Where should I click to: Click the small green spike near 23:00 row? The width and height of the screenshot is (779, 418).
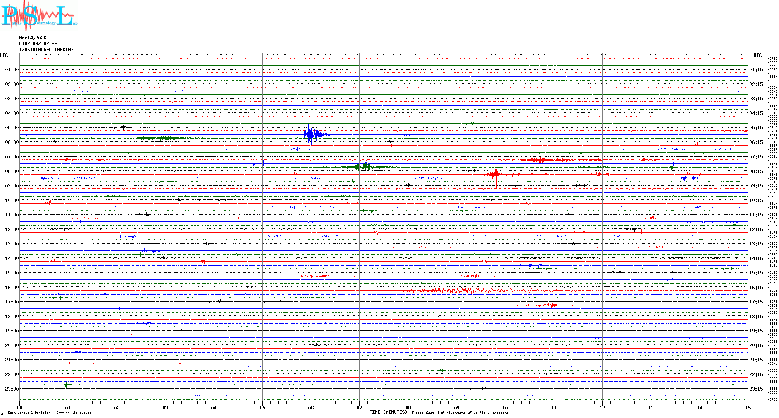(67, 384)
